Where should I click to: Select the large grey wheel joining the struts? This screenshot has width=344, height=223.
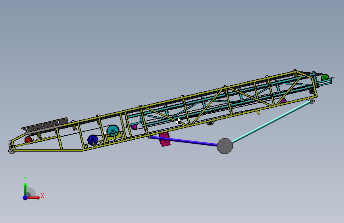click(225, 146)
